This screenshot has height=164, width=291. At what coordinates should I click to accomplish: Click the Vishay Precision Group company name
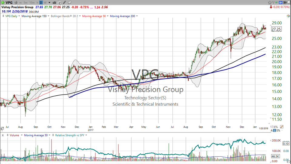tap(18, 7)
